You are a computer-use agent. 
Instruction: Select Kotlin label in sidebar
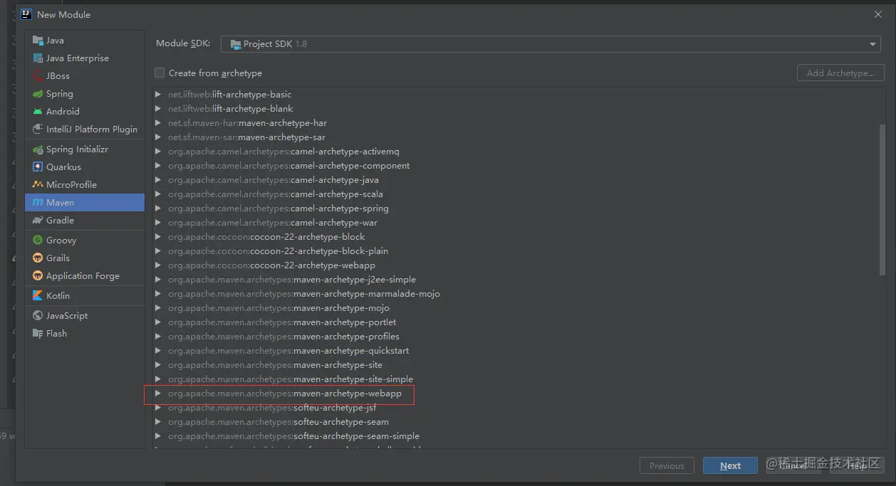pyautogui.click(x=58, y=296)
